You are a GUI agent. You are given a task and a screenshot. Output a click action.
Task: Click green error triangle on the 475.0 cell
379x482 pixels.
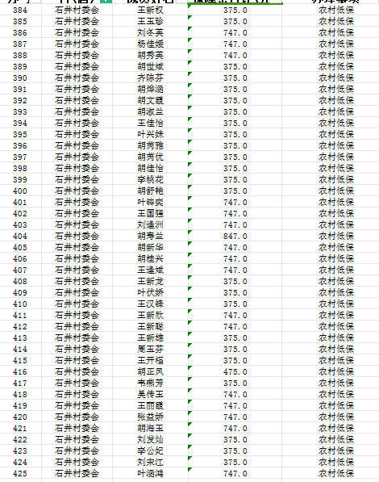(x=189, y=367)
